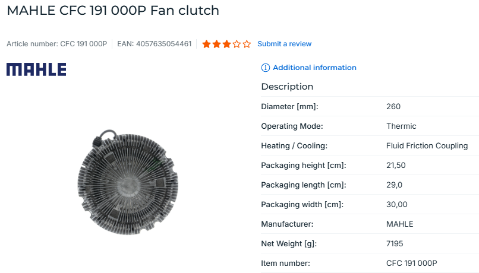Click the Net Weight value 7195

tap(395, 244)
